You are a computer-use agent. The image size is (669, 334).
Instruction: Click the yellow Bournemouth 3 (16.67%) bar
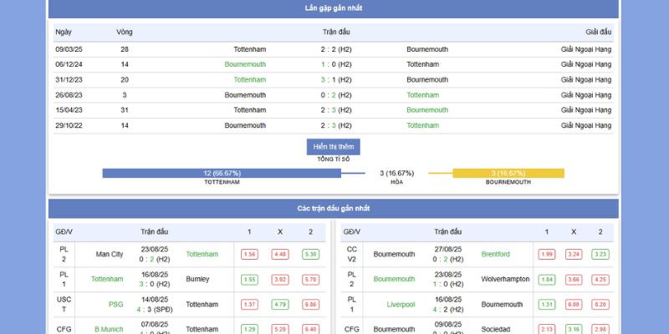click(x=508, y=173)
